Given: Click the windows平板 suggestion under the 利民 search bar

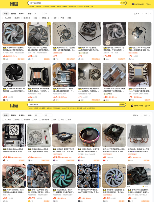Looking at the screenshot, I should (72, 6).
